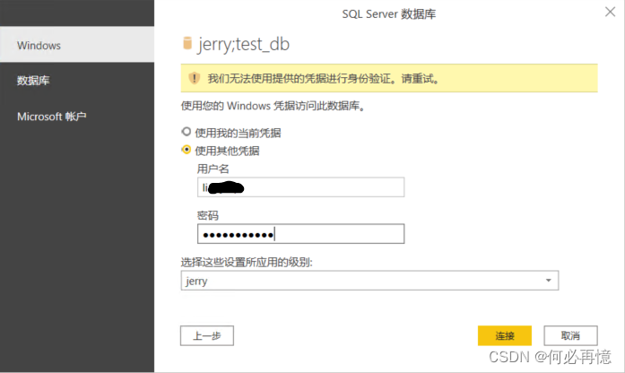Click the database cylinder icon beside jerry;test_db

[187, 43]
